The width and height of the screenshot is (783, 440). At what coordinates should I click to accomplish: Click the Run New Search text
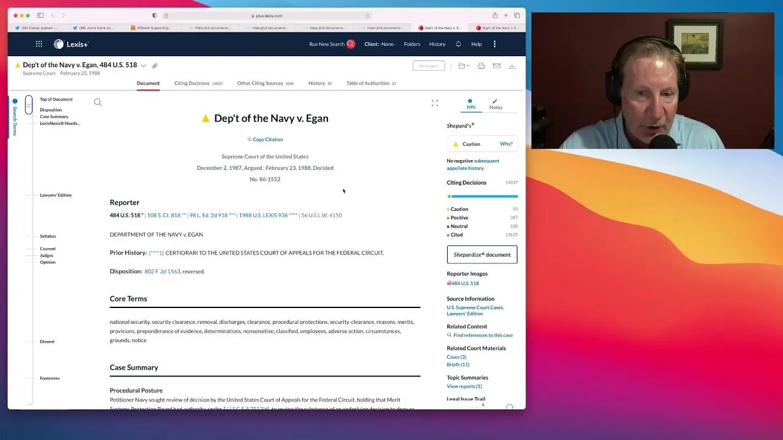click(x=327, y=44)
